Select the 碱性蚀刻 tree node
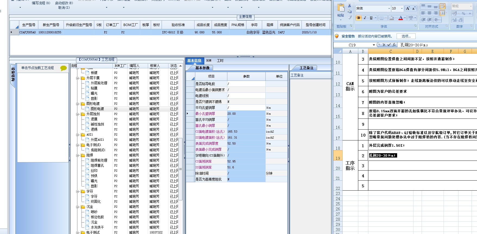477x234 pixels. 97,124
